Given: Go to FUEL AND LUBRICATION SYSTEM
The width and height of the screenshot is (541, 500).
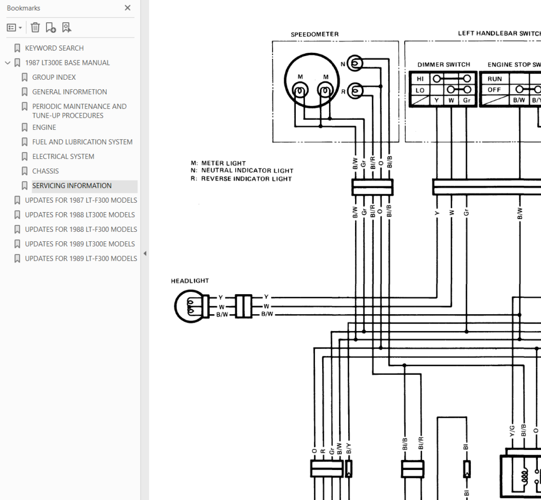Looking at the screenshot, I should click(x=82, y=141).
